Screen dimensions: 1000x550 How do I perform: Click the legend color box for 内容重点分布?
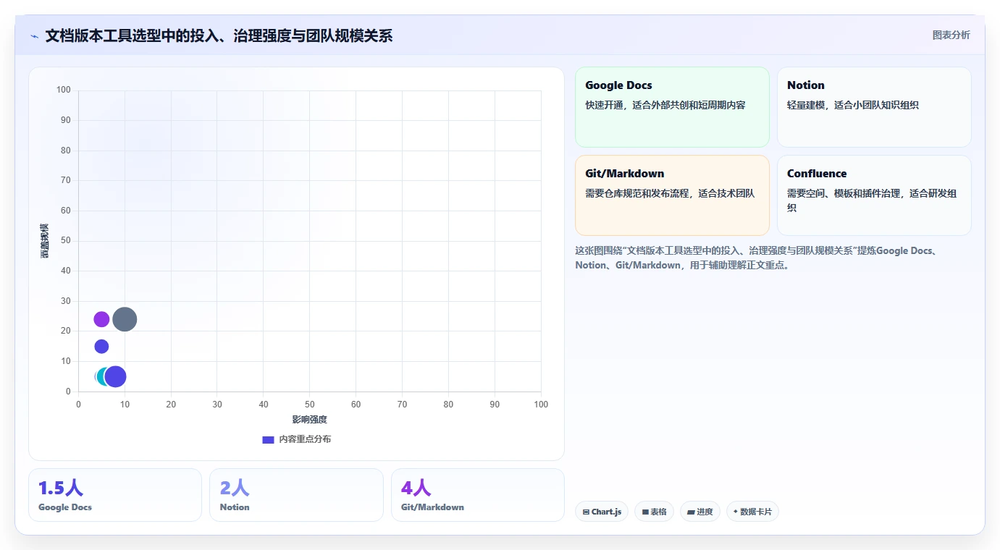point(268,440)
